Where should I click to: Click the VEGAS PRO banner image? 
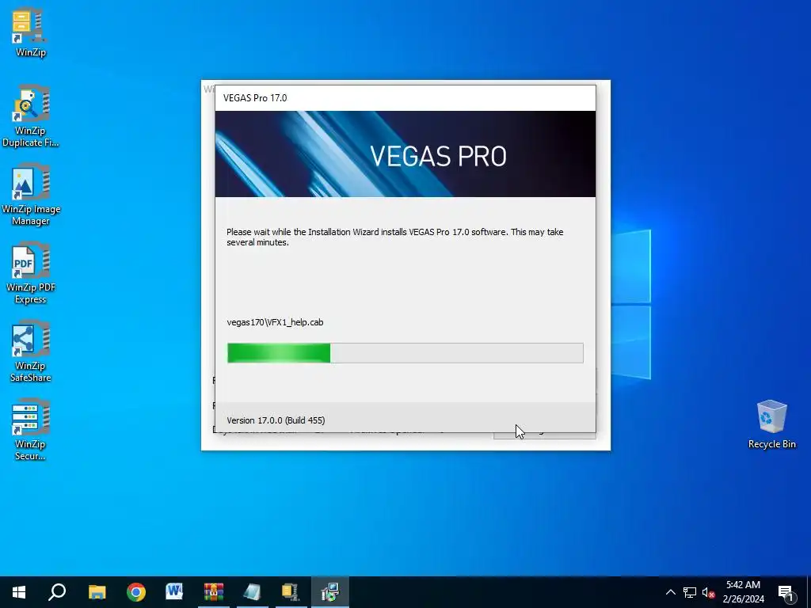click(405, 154)
